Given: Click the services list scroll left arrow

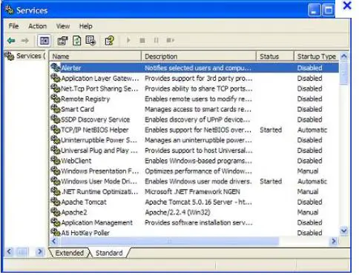Looking at the screenshot, I should tap(54, 241).
